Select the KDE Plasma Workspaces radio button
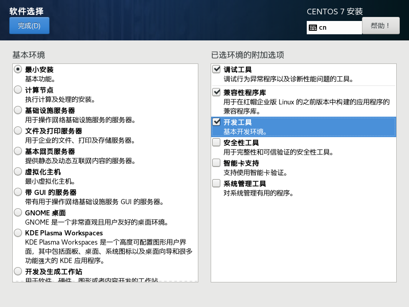The width and height of the screenshot is (409, 307). click(18, 233)
